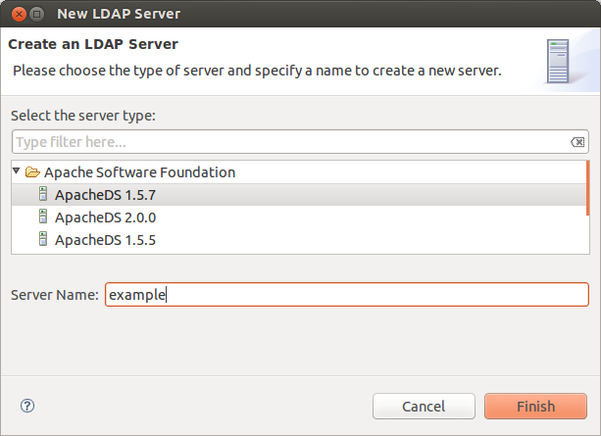601x436 pixels.
Task: Open help via the question mark icon
Action: (x=27, y=406)
